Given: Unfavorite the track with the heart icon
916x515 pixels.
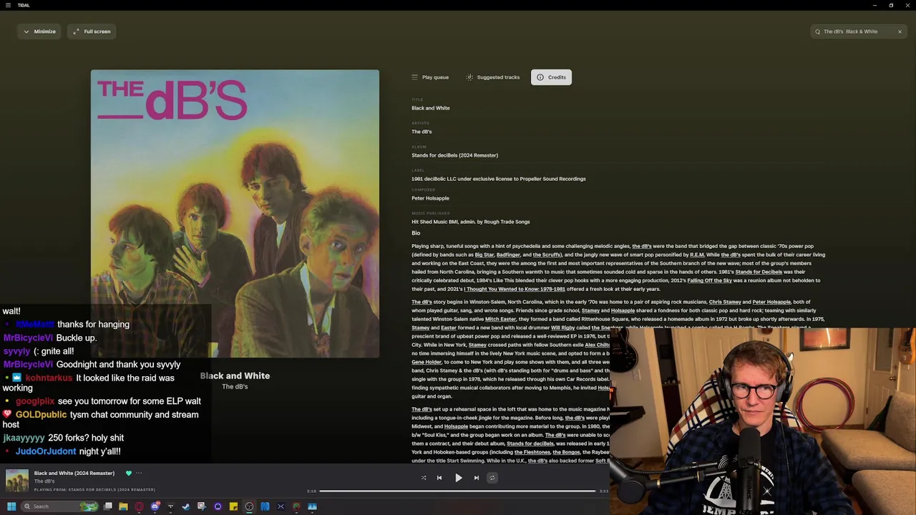Looking at the screenshot, I should [x=129, y=473].
